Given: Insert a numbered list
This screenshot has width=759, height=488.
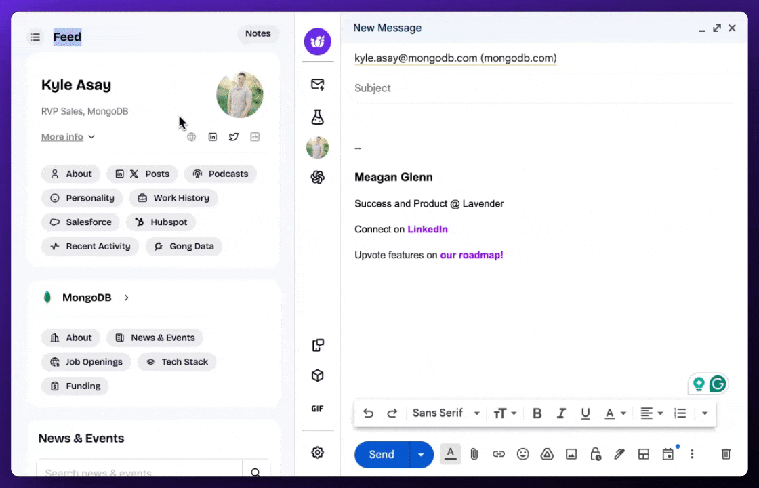Looking at the screenshot, I should pyautogui.click(x=680, y=413).
